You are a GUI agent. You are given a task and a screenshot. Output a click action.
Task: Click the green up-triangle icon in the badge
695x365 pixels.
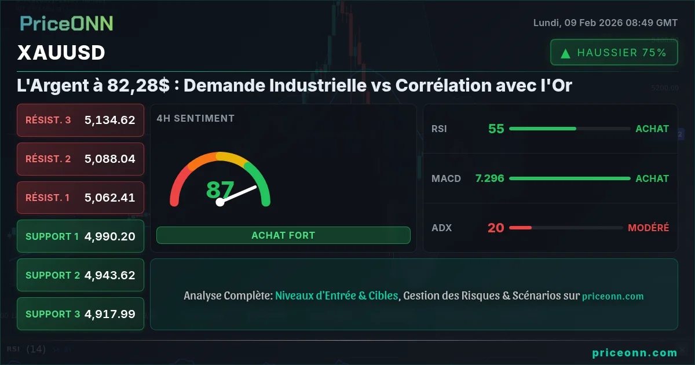(566, 53)
